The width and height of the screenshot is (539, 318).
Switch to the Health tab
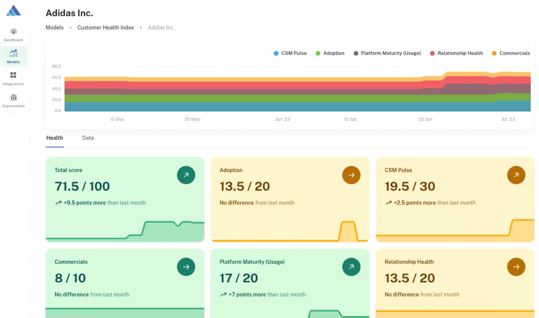tap(55, 138)
